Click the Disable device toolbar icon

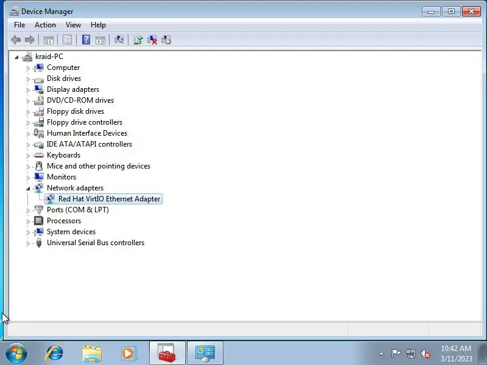pyautogui.click(x=166, y=40)
